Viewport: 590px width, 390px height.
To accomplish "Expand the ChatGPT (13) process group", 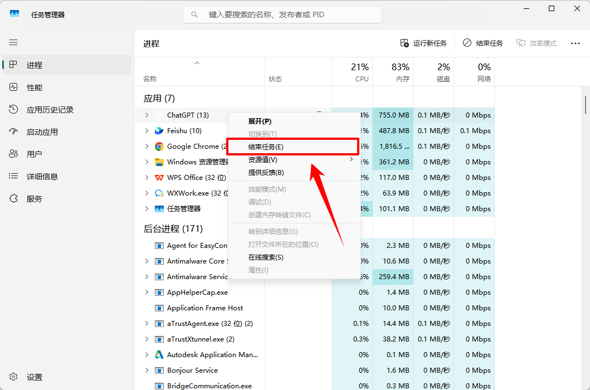I will 147,115.
